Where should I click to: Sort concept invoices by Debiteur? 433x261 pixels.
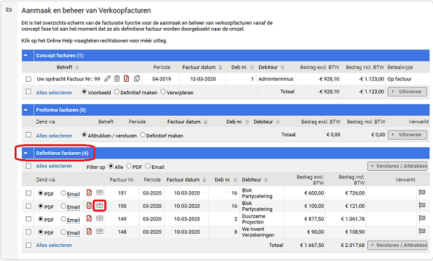pyautogui.click(x=283, y=68)
